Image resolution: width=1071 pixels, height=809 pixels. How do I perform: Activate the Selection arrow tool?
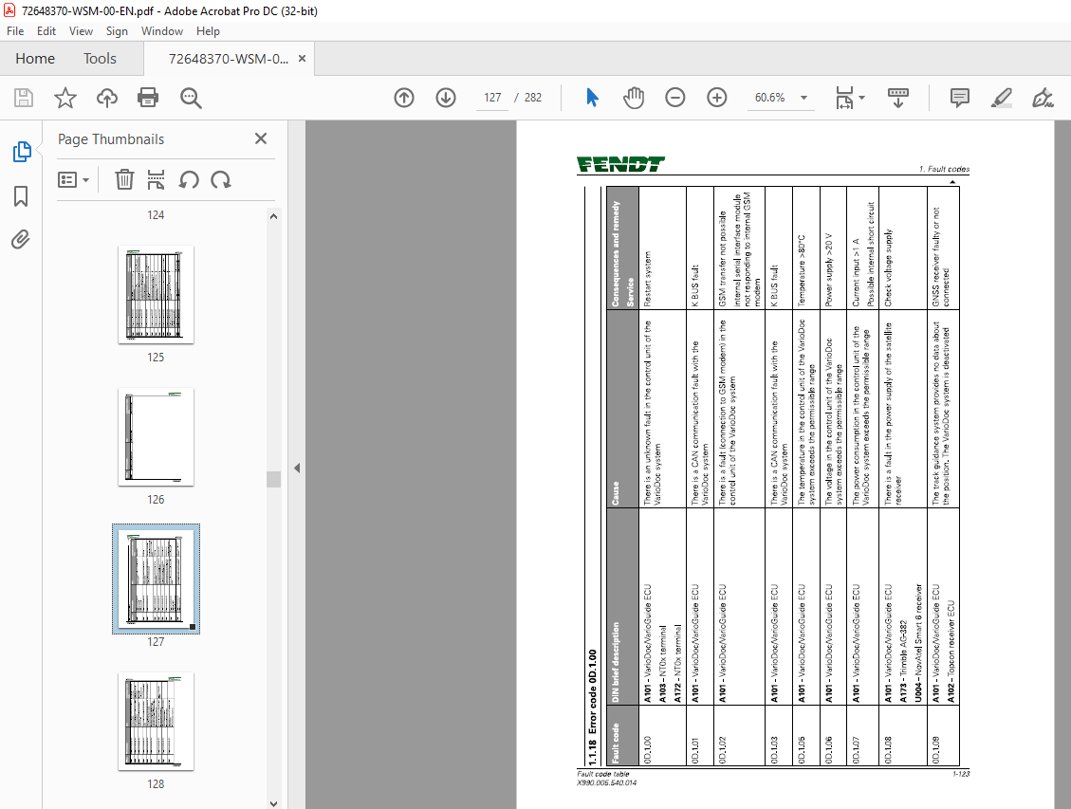coord(592,98)
